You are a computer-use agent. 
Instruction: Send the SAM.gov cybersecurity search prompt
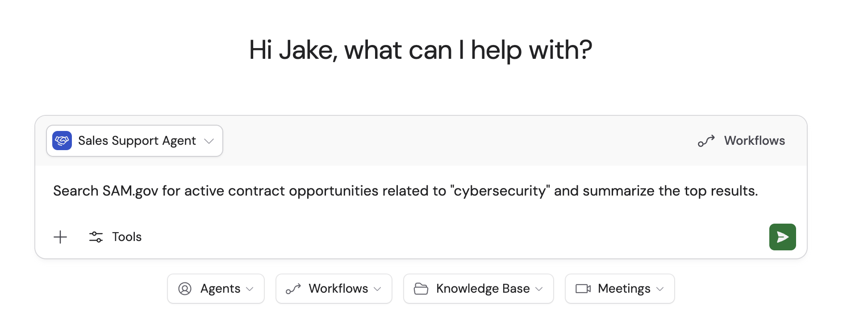pyautogui.click(x=782, y=237)
